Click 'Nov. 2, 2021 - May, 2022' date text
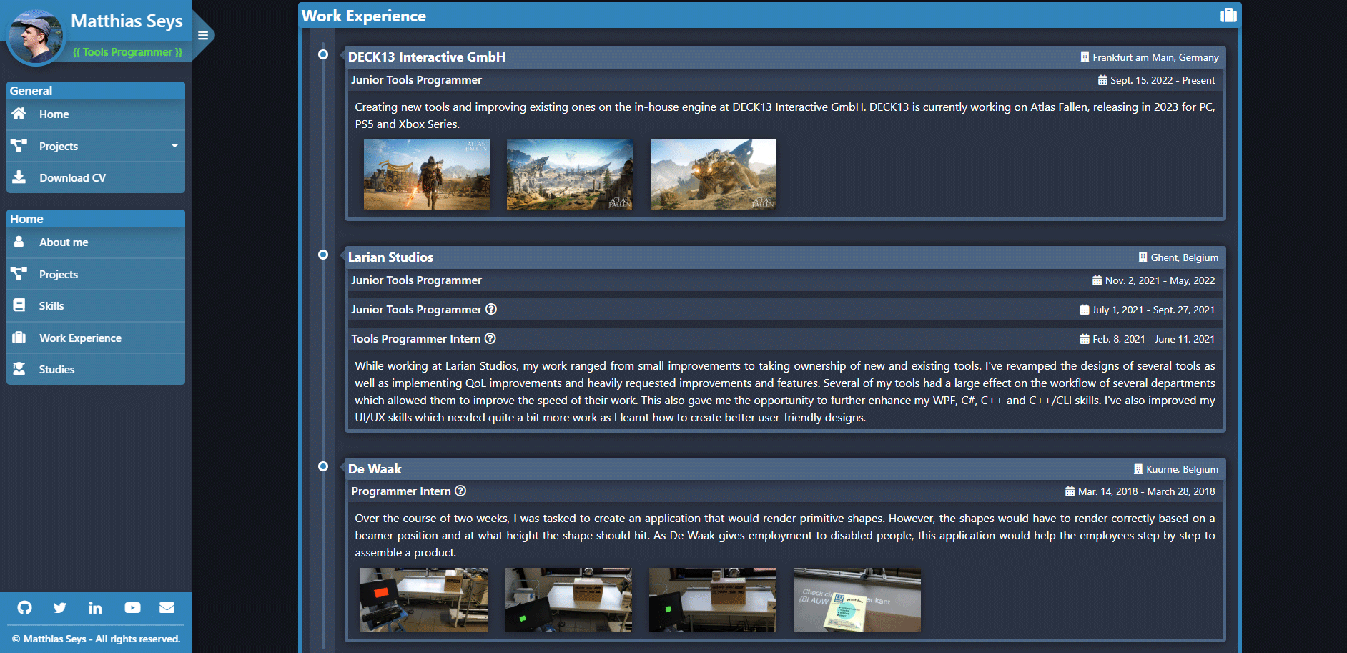 [x=1160, y=280]
